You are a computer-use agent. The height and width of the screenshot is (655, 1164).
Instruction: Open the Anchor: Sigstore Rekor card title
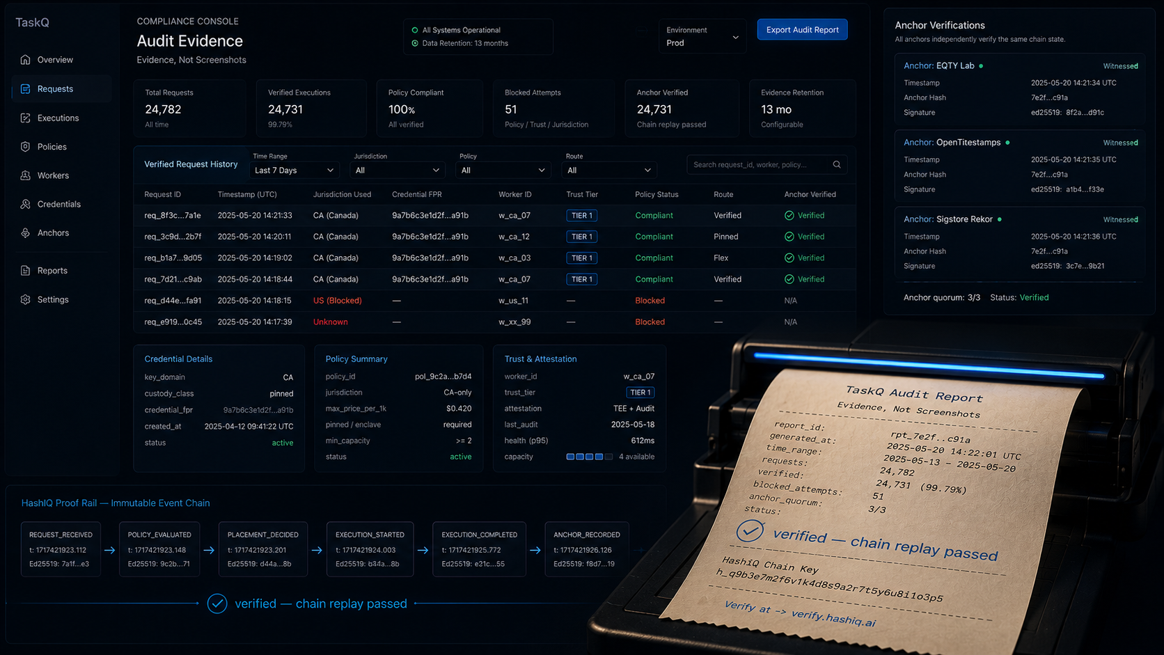click(x=948, y=219)
